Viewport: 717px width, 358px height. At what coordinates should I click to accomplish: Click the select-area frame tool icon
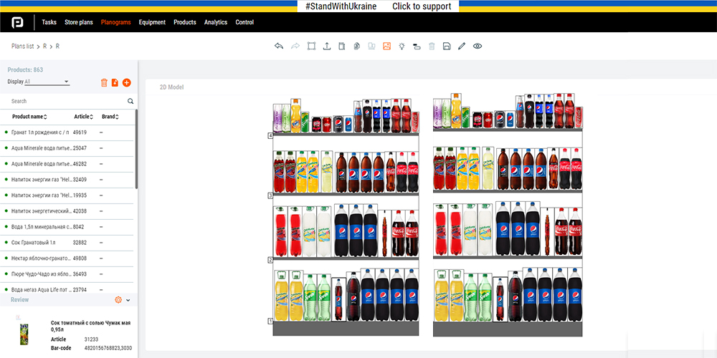311,46
